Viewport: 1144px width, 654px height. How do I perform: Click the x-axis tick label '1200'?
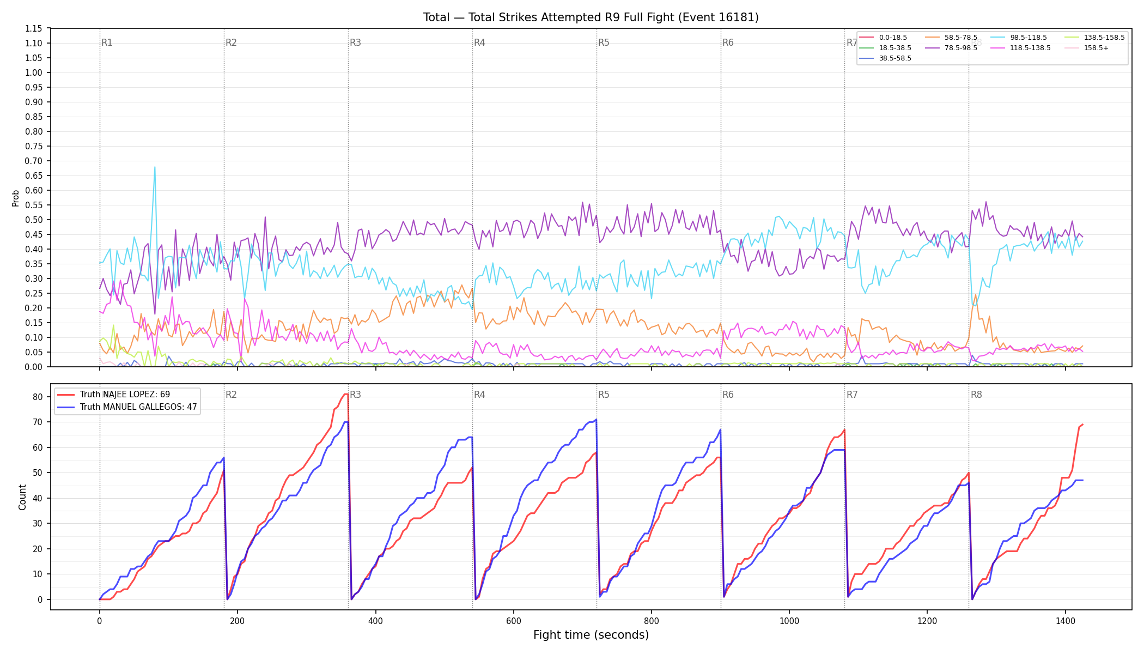click(x=927, y=621)
